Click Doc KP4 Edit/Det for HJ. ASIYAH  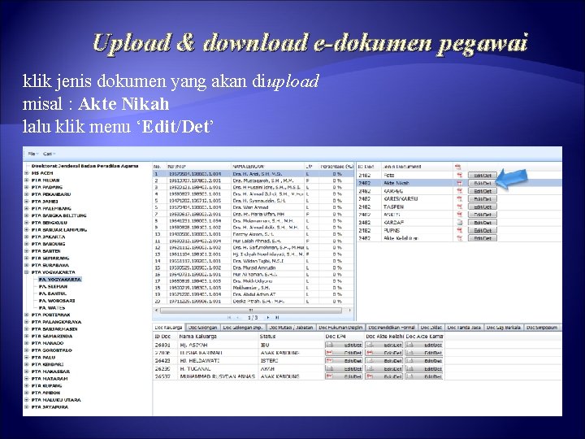click(344, 346)
